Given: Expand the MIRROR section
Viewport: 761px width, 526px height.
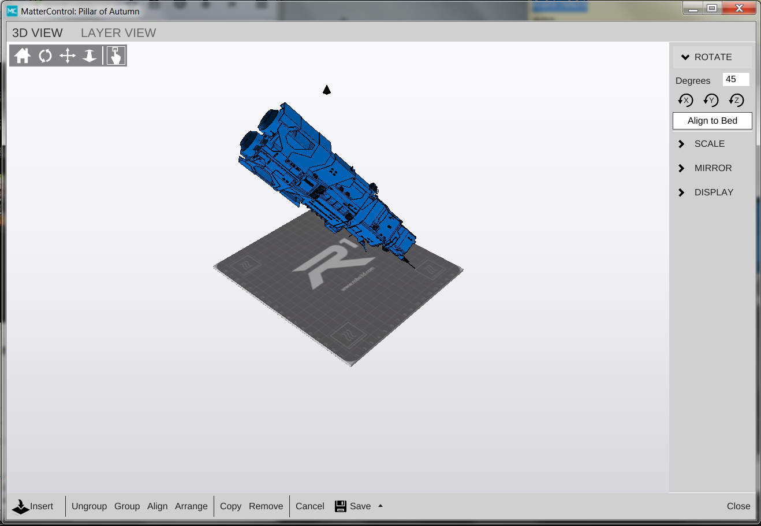Looking at the screenshot, I should tap(712, 168).
